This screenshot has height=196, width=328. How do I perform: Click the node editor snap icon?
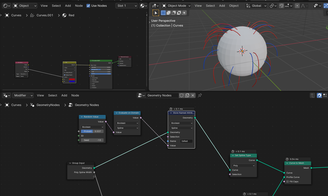319,95
